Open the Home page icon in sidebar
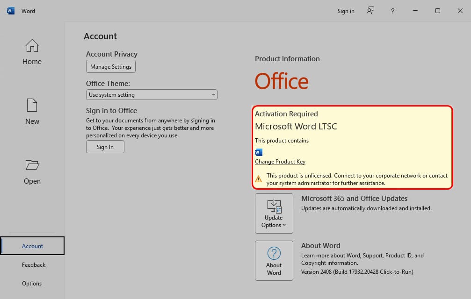 32,46
